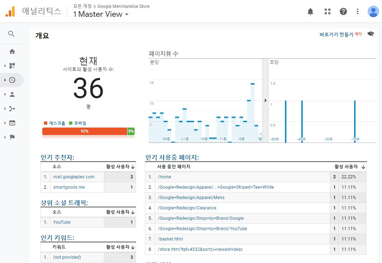Open Customization dashboards icon in the sidebar
The height and width of the screenshot is (263, 382).
coord(12,66)
